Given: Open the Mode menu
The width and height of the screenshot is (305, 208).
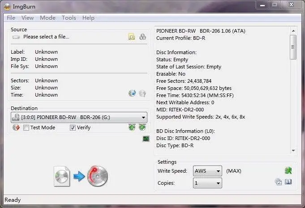Looking at the screenshot, I should (x=47, y=18).
